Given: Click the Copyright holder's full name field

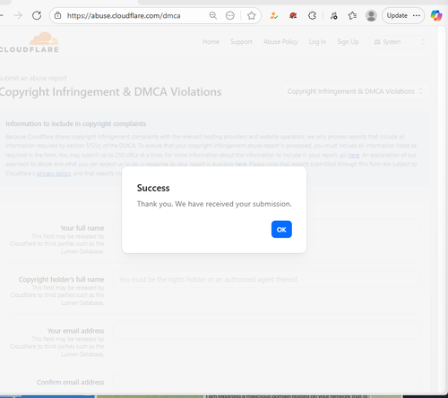Looking at the screenshot, I should [266, 279].
